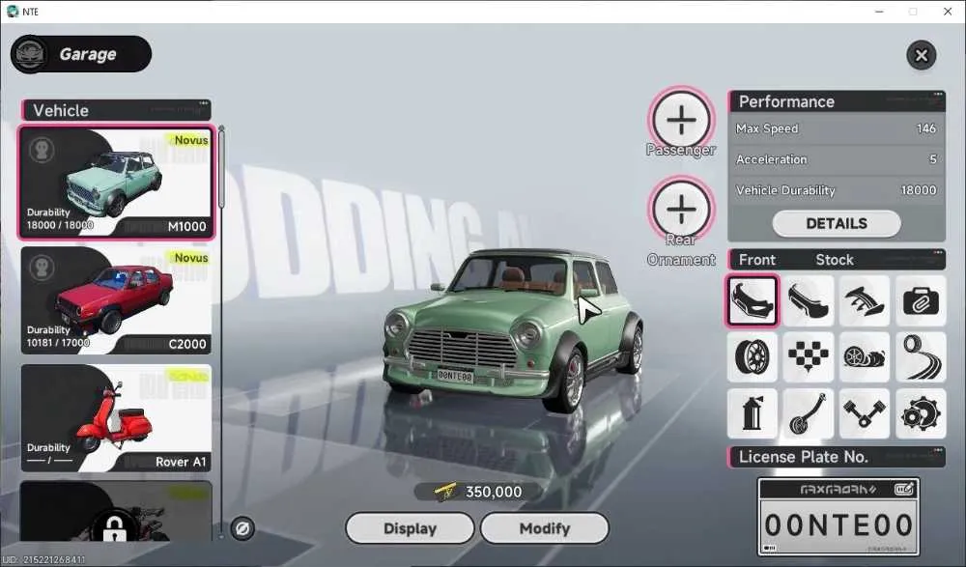Viewport: 966px width, 567px height.
Task: Click the Garage emblem icon
Action: [30, 54]
